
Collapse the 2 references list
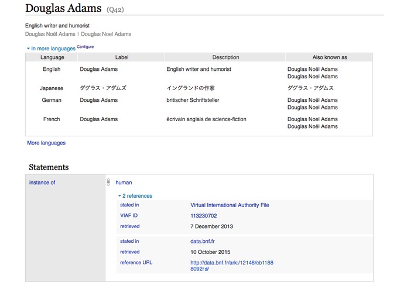pyautogui.click(x=135, y=196)
